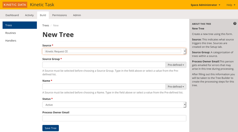238x132 pixels.
Task: Click the Status field label
Action: click(x=46, y=99)
